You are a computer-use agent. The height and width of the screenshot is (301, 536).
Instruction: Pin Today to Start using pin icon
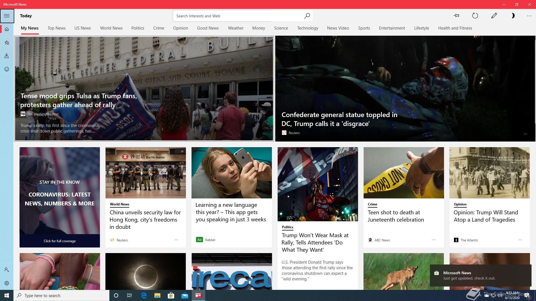[456, 16]
